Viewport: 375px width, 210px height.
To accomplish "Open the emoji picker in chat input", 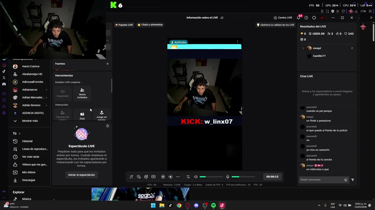I will 346,180.
